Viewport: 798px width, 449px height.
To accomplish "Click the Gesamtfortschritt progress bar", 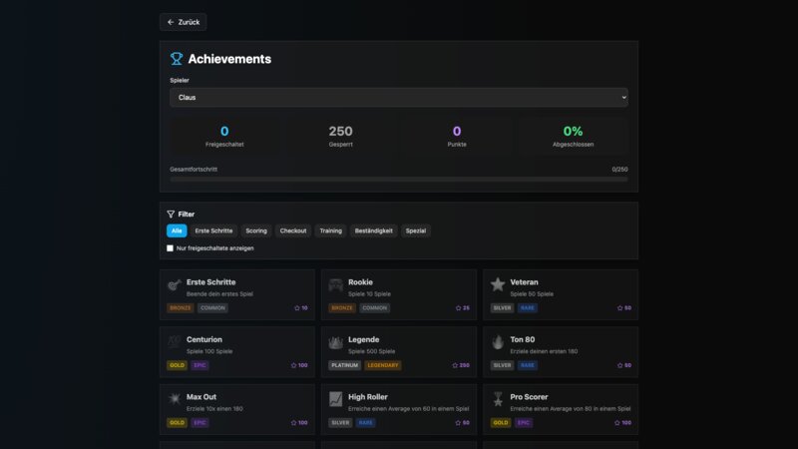I will click(x=399, y=180).
